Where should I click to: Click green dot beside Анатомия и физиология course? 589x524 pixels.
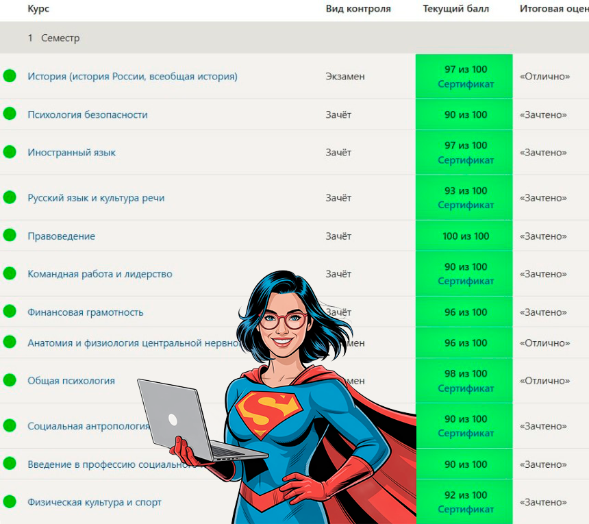(10, 342)
